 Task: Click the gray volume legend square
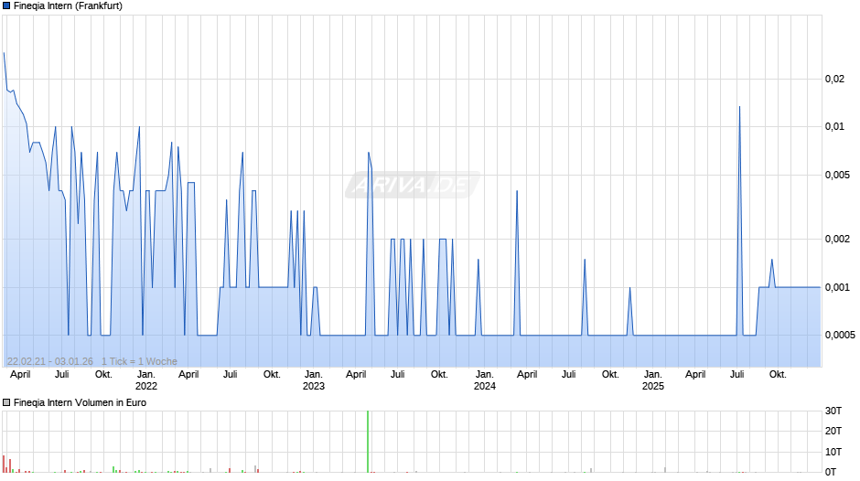point(6,402)
